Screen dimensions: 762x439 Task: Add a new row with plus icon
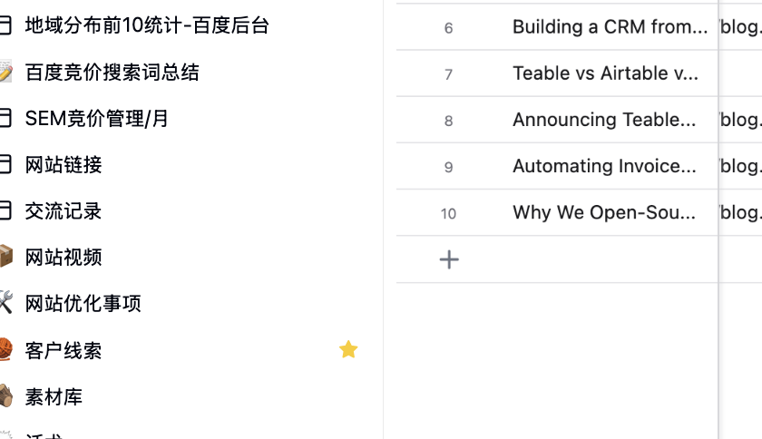[x=449, y=260]
